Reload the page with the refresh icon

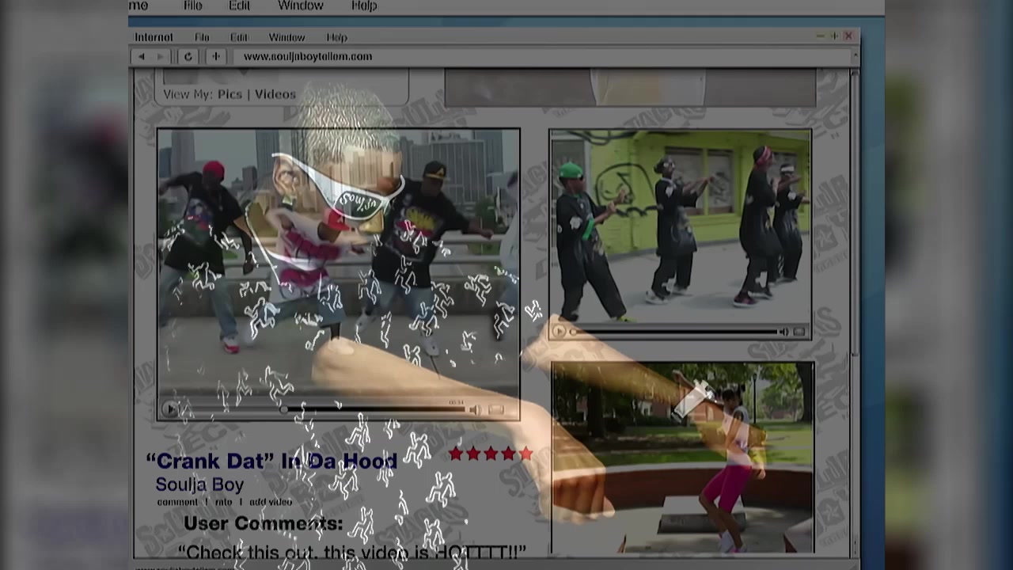[x=188, y=56]
